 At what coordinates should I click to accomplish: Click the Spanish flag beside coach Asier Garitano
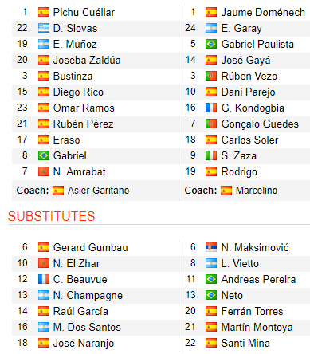[x=58, y=191]
